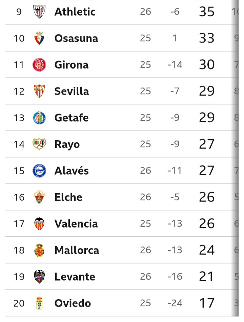Click Oviedo's goal difference value -24
The width and height of the screenshot is (244, 322).
click(175, 303)
